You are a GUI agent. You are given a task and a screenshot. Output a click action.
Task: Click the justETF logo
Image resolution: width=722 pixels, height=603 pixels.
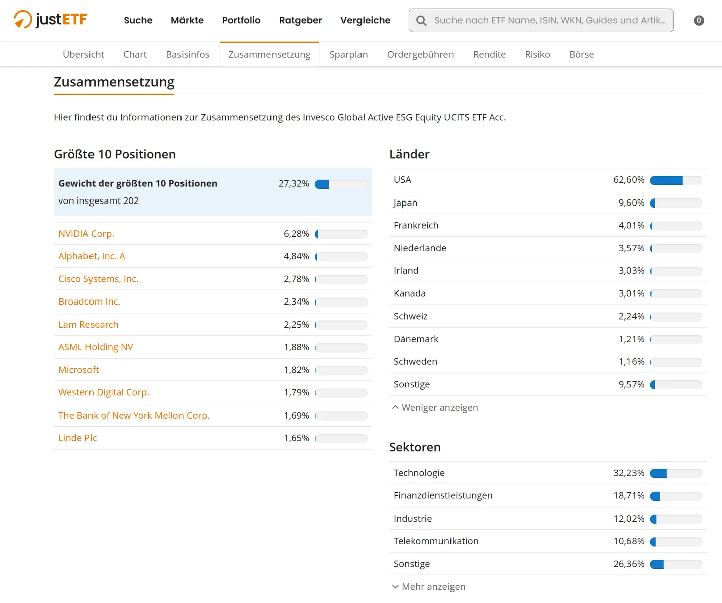[x=50, y=20]
